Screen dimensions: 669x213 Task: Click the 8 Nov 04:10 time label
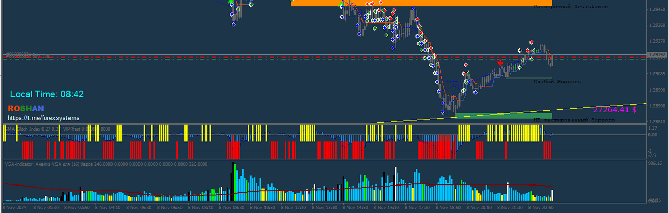pyautogui.click(x=108, y=207)
